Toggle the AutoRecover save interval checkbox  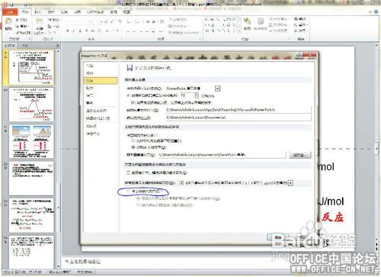128,95
